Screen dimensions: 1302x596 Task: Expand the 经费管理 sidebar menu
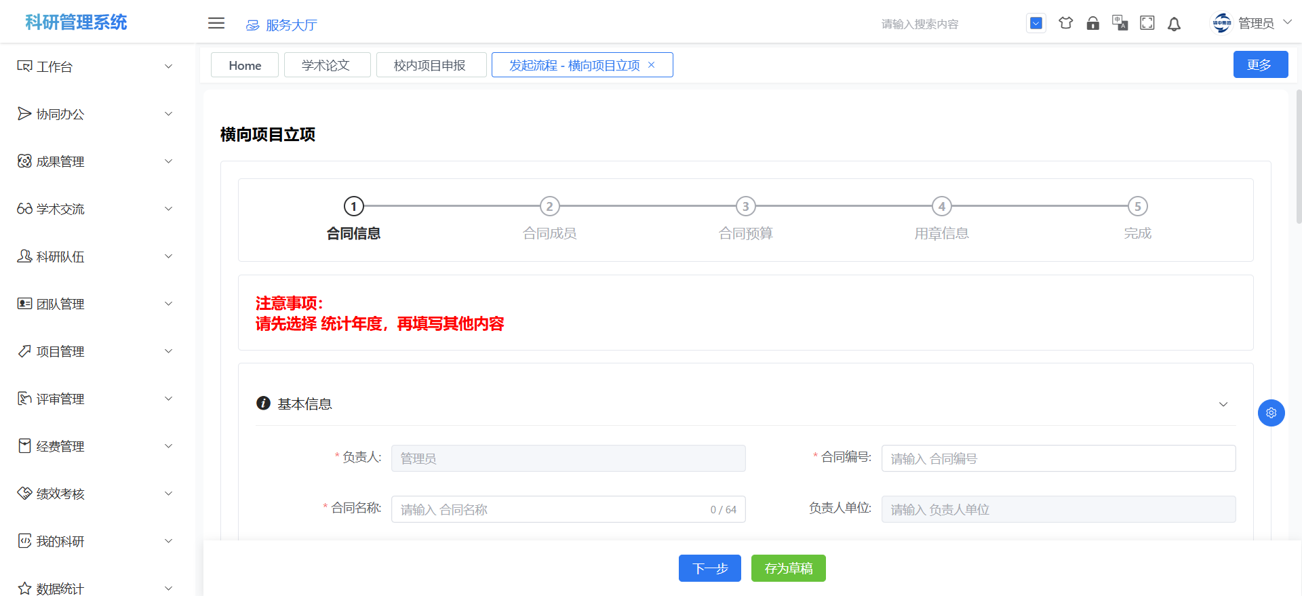point(95,446)
